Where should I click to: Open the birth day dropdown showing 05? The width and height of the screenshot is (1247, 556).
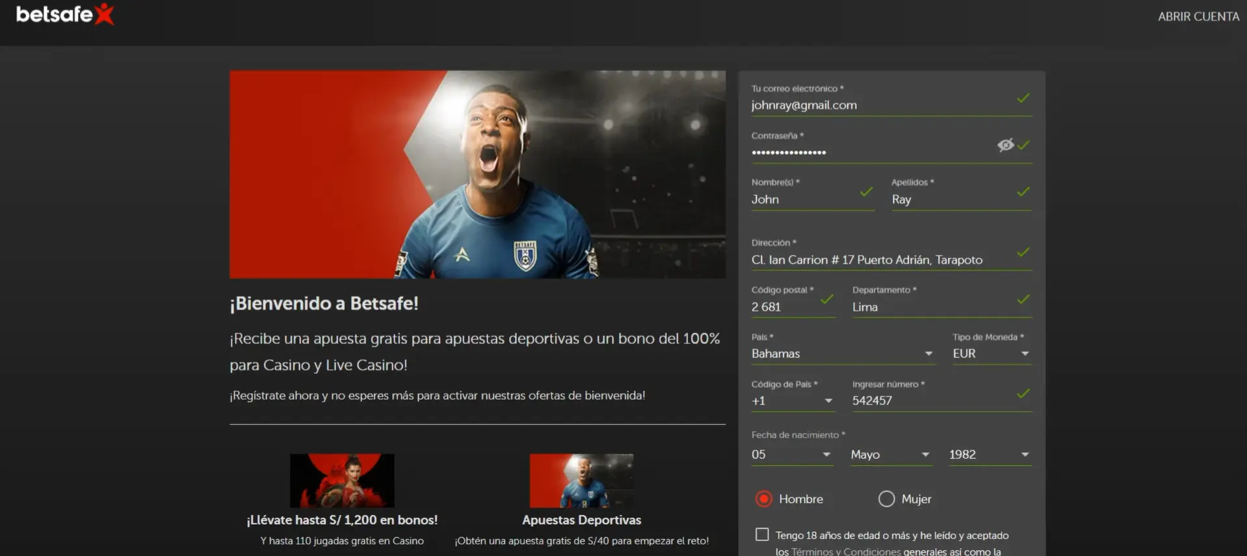pos(791,455)
